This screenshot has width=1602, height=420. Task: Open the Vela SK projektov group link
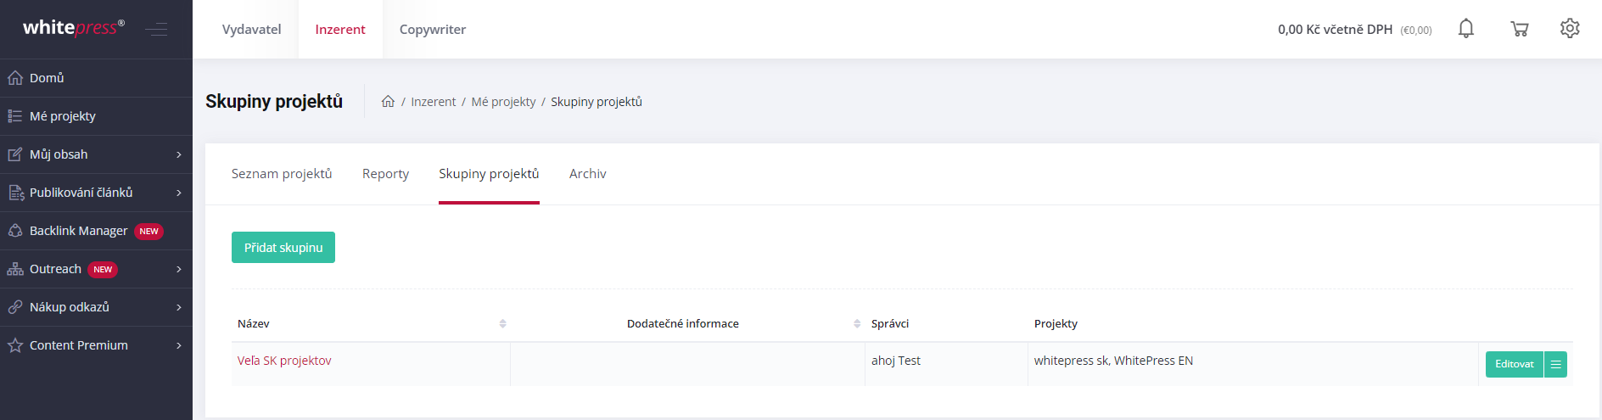tap(284, 361)
